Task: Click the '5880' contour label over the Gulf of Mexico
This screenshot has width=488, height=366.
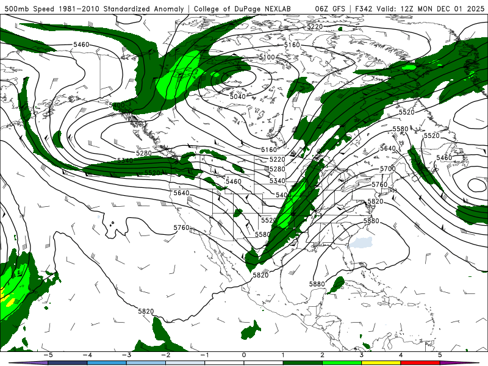Action: pos(317,284)
